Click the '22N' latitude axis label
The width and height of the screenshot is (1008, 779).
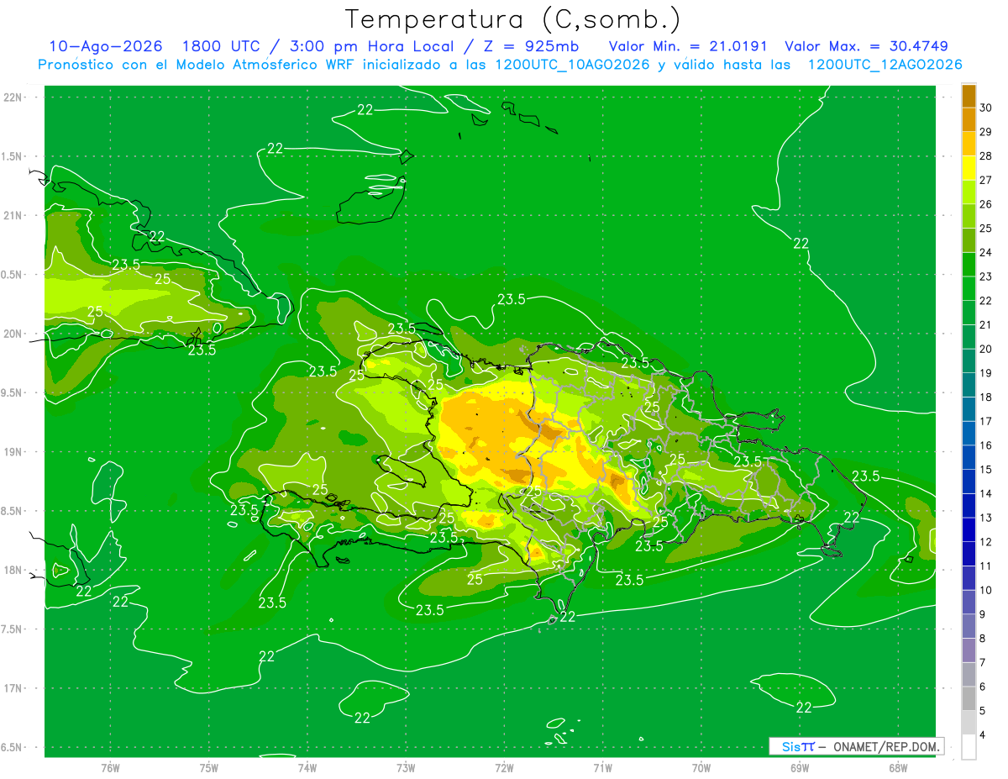click(13, 97)
